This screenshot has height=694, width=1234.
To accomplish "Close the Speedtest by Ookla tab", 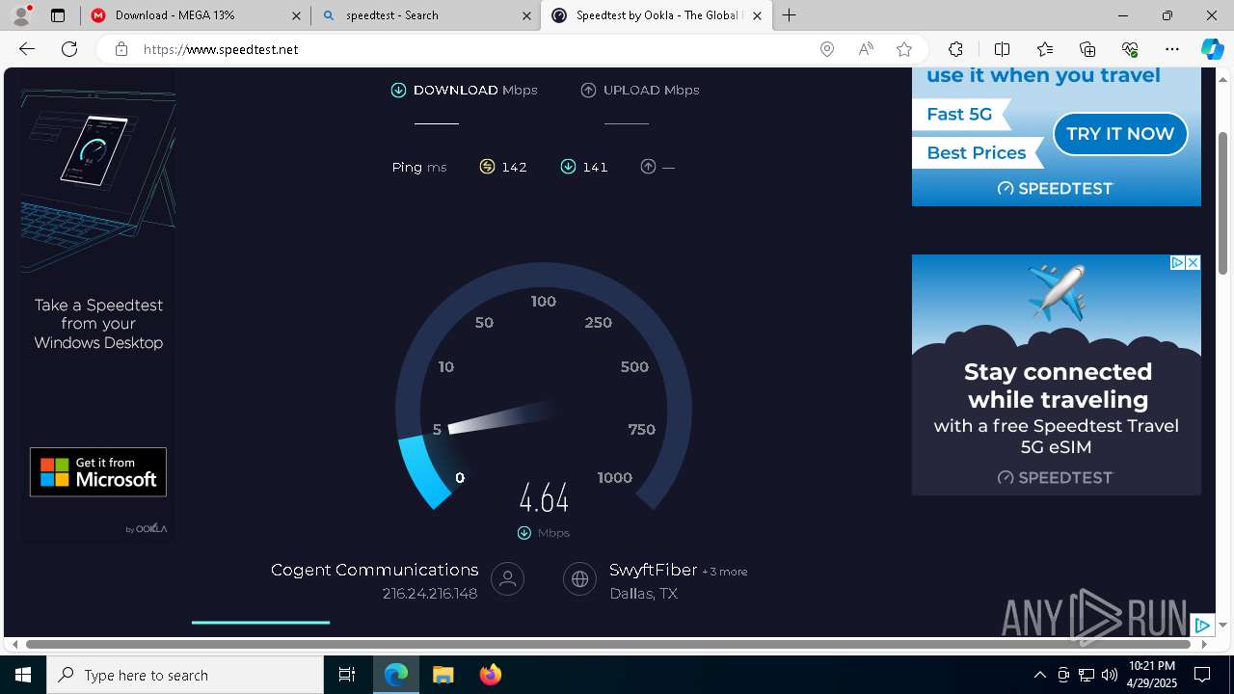I will [x=757, y=15].
